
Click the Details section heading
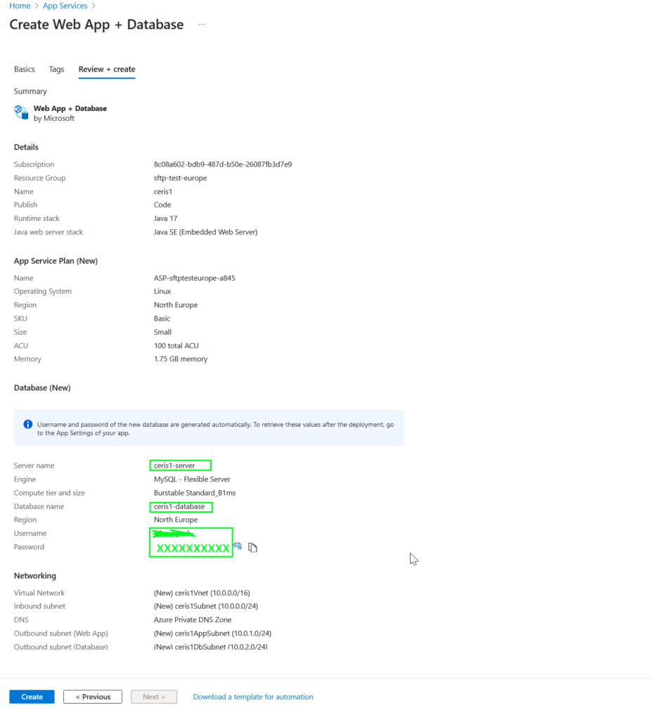(26, 148)
